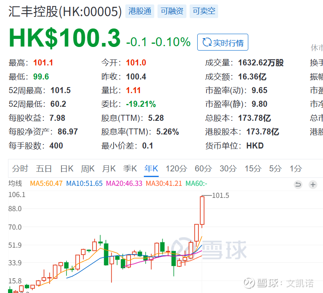
Task: Switch to the 五日 chart tab
Action: click(44, 169)
